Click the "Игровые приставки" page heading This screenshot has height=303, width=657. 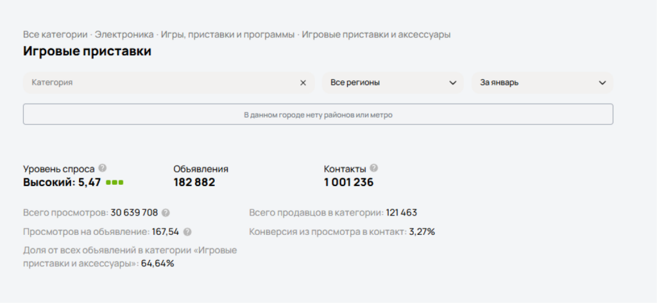pos(87,51)
